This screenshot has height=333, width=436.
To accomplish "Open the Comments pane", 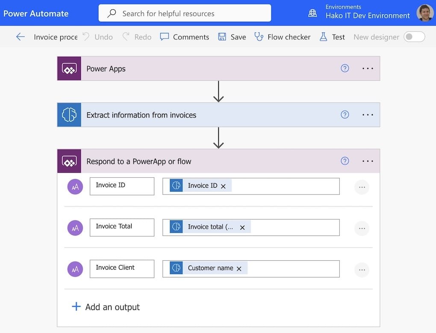I will (185, 37).
